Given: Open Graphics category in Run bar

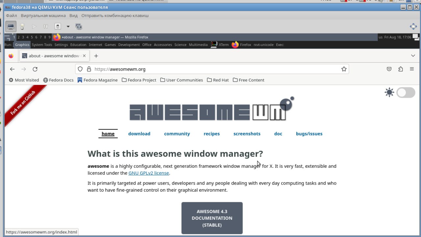Looking at the screenshot, I should pos(22,45).
